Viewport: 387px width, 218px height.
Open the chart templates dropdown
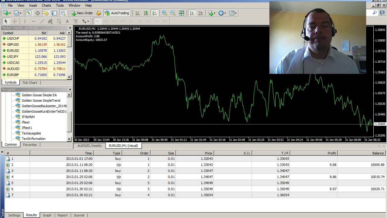point(233,13)
